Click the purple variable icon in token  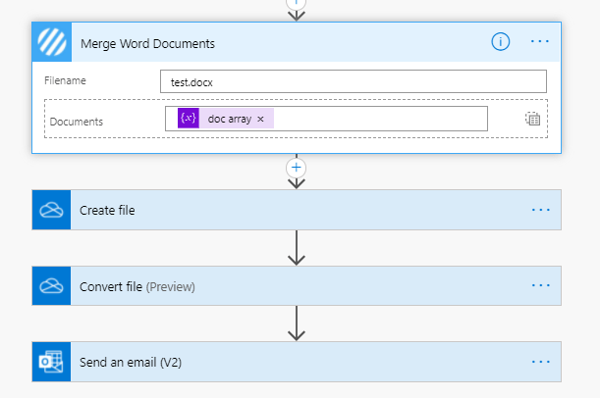[189, 119]
